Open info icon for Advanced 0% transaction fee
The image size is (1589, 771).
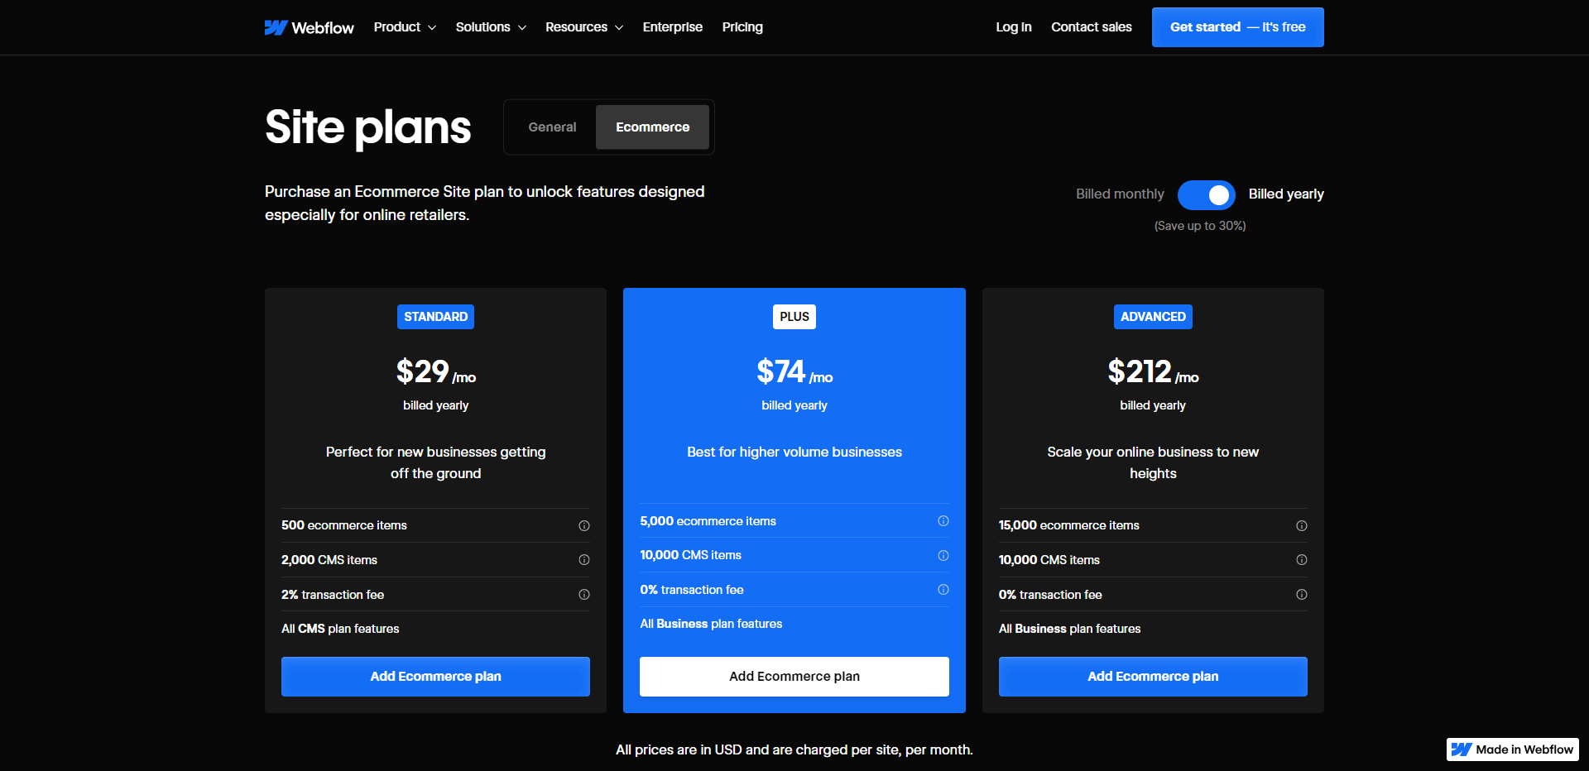pyautogui.click(x=1302, y=595)
